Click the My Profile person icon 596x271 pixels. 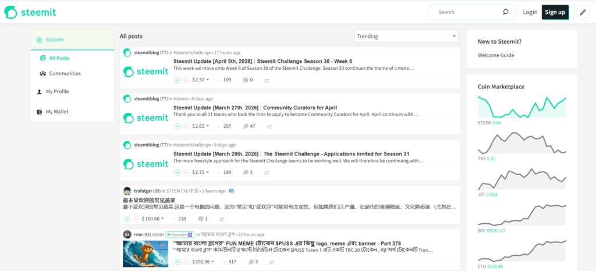39,91
